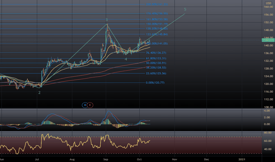Click the 116.00 price scale value
This screenshot has width=275, height=162.
[269, 92]
